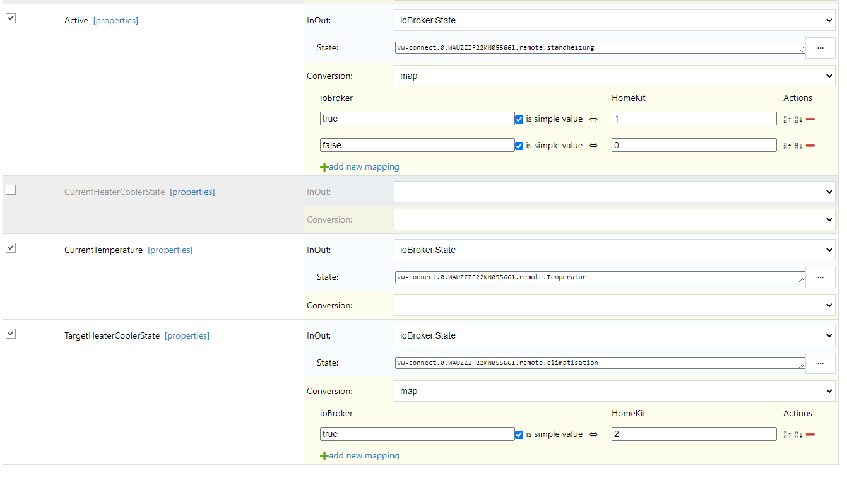
Task: Delete the 'false' to 0 mapping row
Action: [x=810, y=146]
